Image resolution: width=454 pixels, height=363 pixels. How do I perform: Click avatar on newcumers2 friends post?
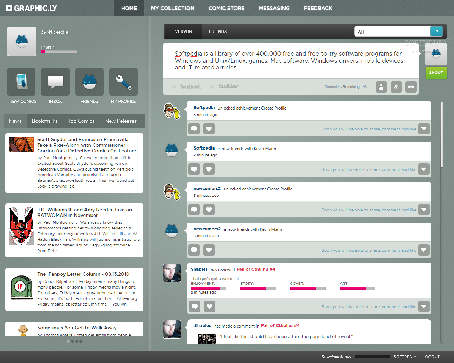coord(172,231)
